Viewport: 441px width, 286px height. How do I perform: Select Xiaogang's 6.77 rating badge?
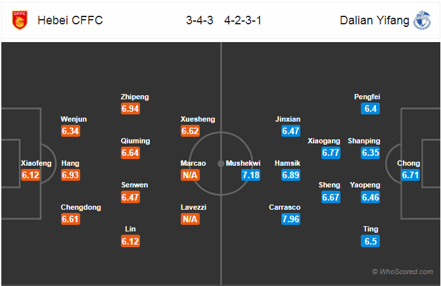click(x=331, y=153)
